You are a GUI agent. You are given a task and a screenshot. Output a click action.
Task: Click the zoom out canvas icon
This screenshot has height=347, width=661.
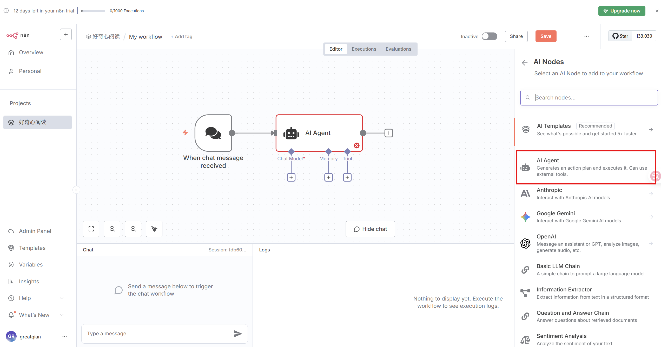133,229
